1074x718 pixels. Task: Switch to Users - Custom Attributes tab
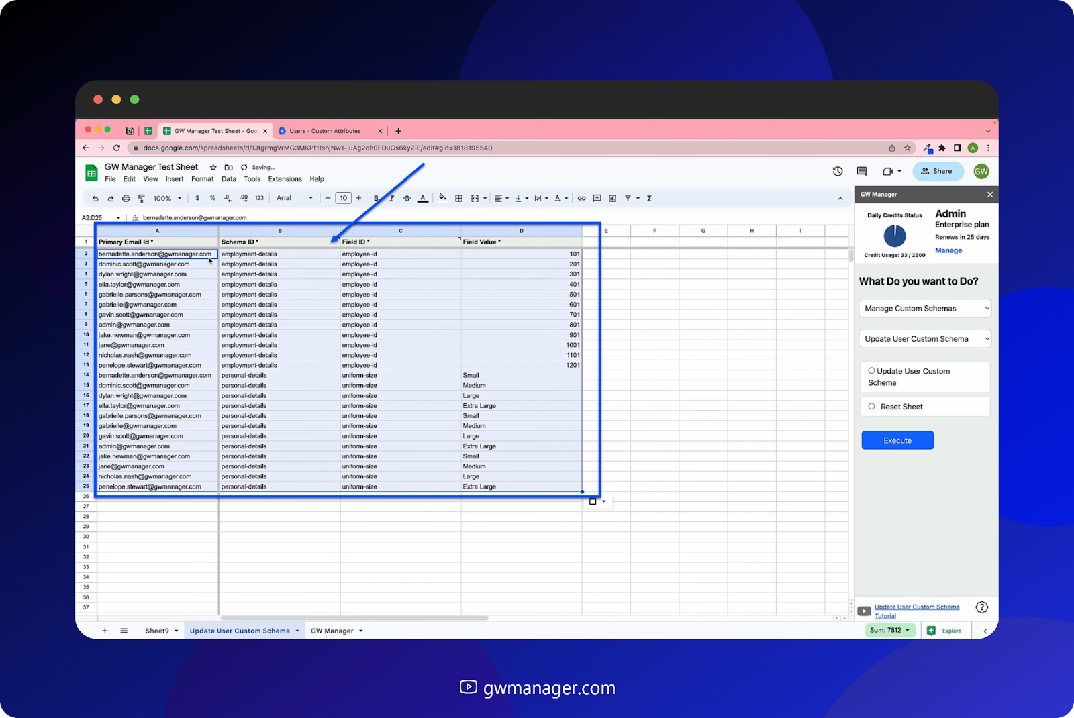(326, 131)
